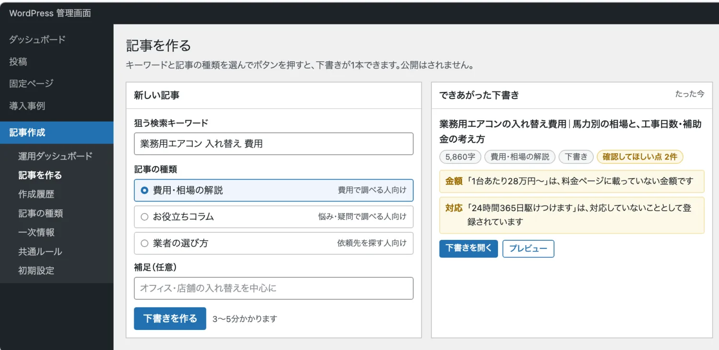Click the 下書きを作る button

click(x=170, y=318)
